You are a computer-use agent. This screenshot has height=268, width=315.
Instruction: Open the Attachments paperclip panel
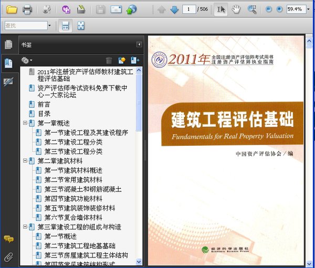(8, 257)
